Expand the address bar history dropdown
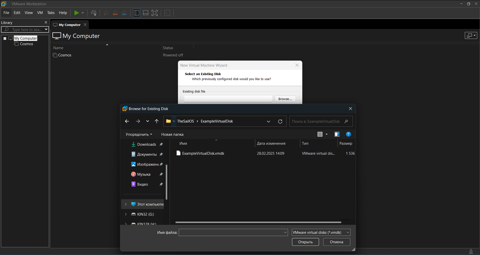 point(268,122)
